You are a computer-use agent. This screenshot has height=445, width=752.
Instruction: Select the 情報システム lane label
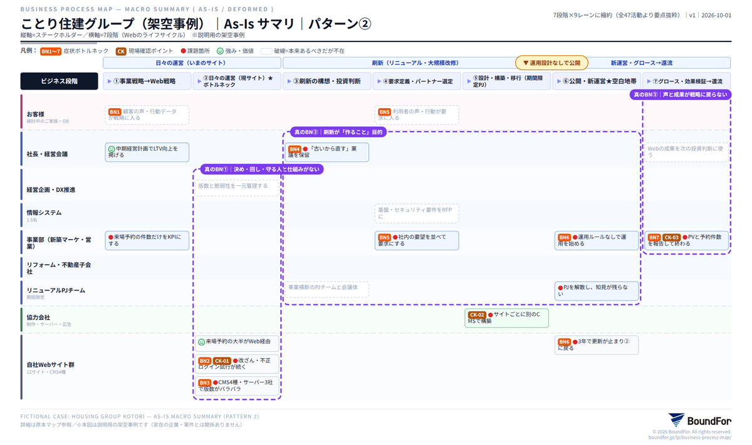[x=44, y=213]
